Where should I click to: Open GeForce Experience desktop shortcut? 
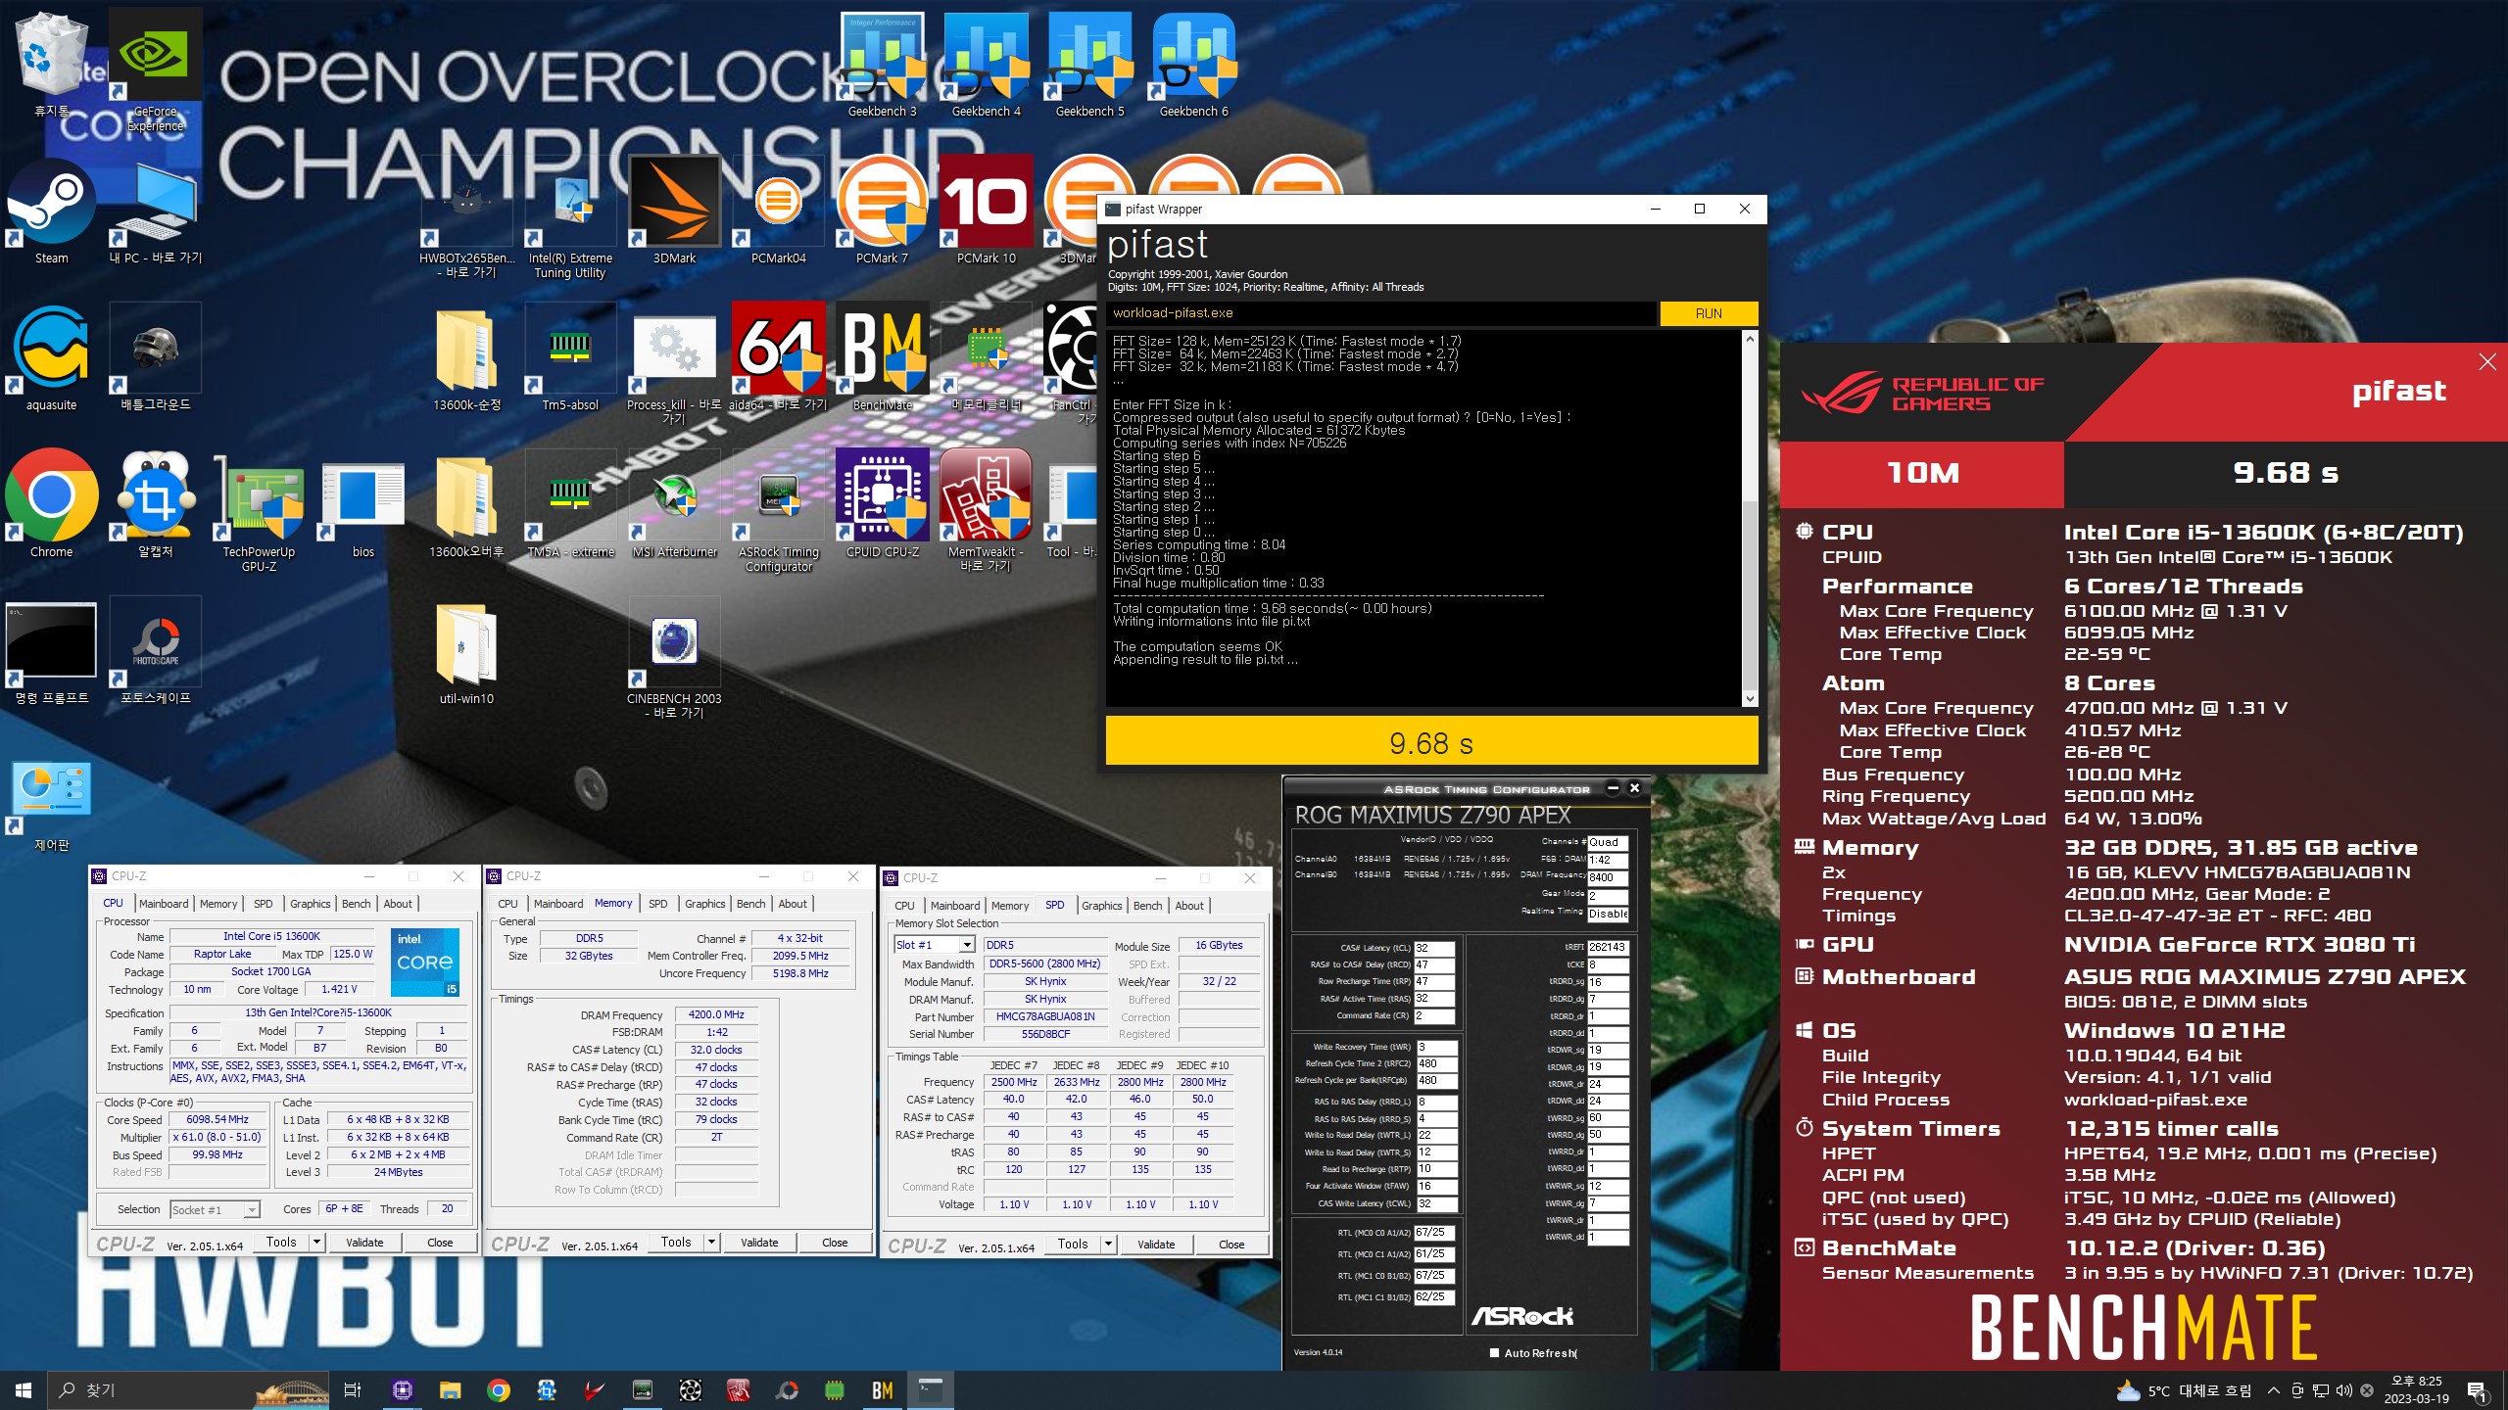pyautogui.click(x=155, y=69)
